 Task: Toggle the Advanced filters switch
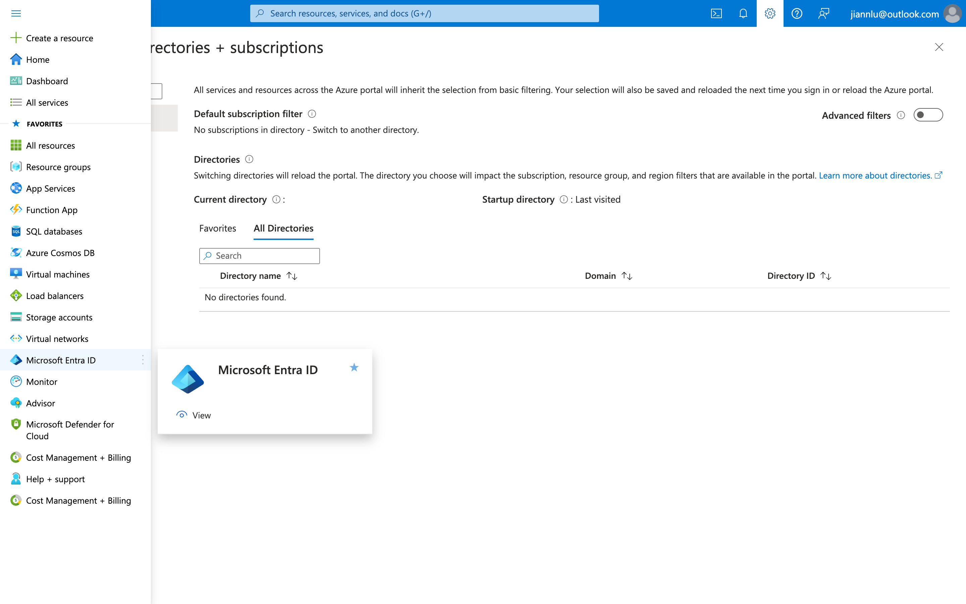click(x=928, y=115)
